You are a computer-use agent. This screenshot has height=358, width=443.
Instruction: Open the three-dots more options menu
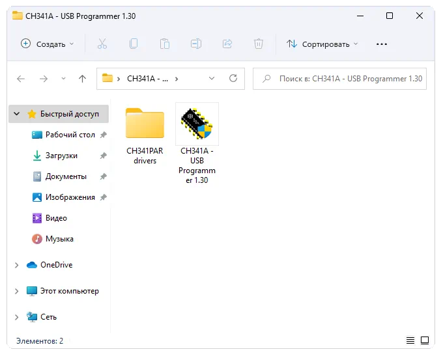(x=382, y=44)
